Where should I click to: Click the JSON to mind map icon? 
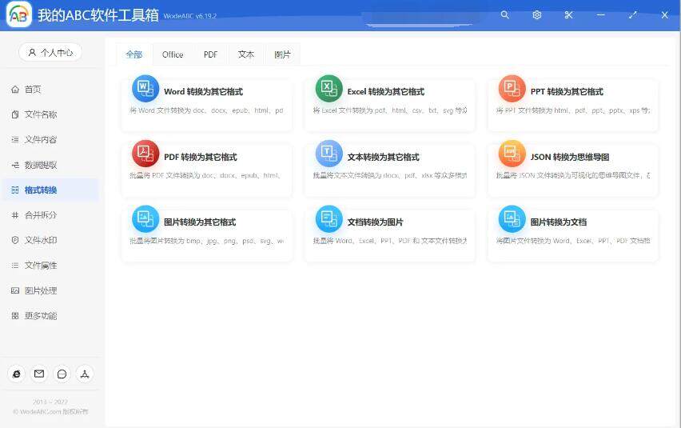512,154
